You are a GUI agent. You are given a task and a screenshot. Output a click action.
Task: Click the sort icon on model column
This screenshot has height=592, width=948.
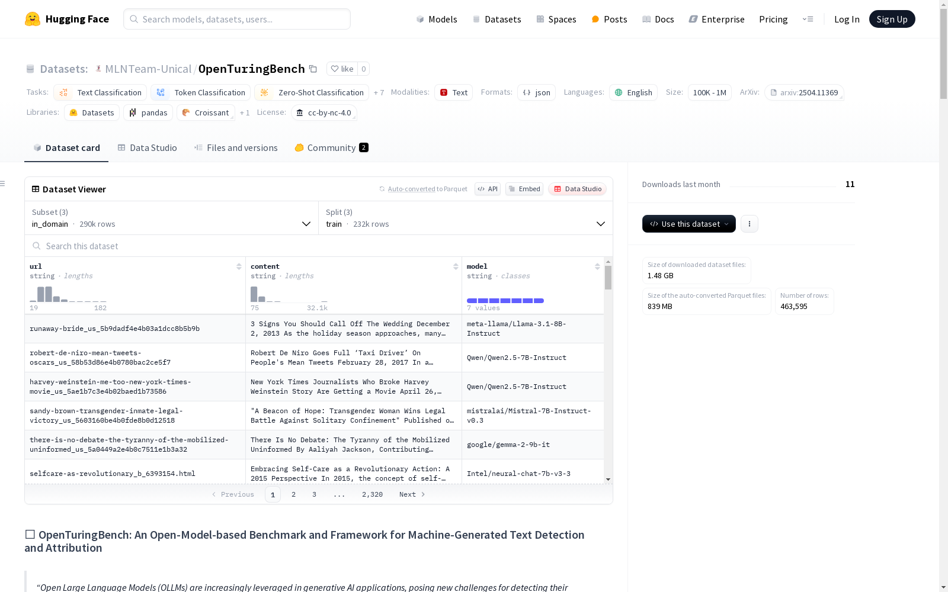[x=597, y=266]
